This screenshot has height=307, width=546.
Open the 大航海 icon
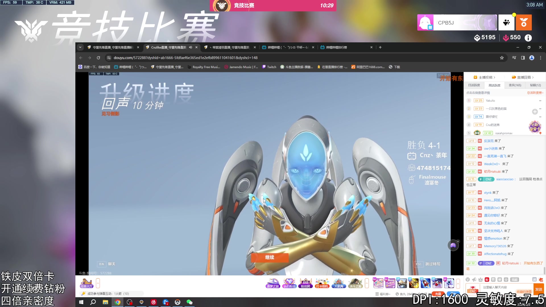tap(339, 283)
